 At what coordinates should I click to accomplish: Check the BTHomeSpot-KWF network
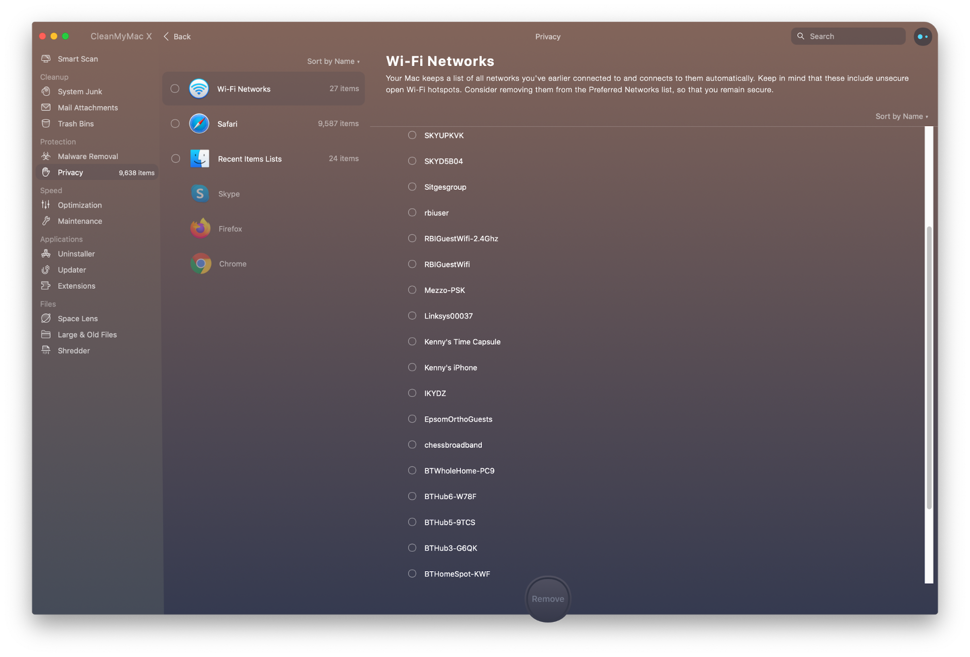pos(412,574)
